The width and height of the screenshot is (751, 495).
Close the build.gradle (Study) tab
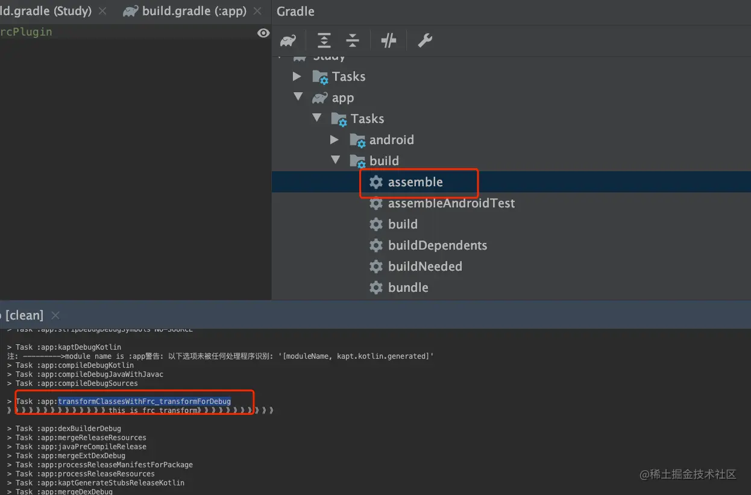(x=102, y=11)
